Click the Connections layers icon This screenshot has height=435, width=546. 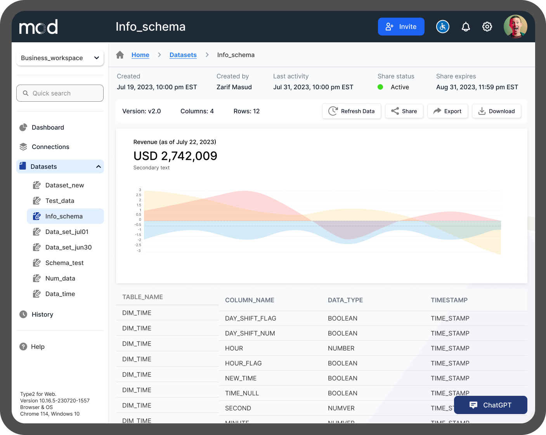point(23,147)
